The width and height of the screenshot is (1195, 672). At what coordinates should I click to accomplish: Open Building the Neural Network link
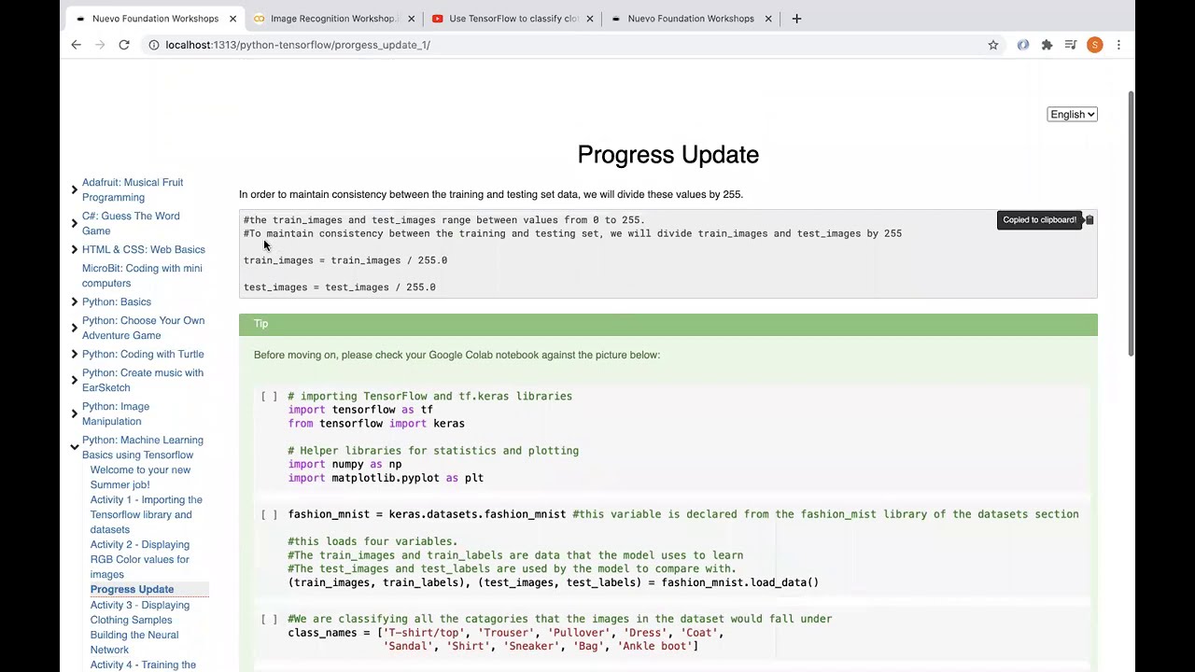coord(134,642)
